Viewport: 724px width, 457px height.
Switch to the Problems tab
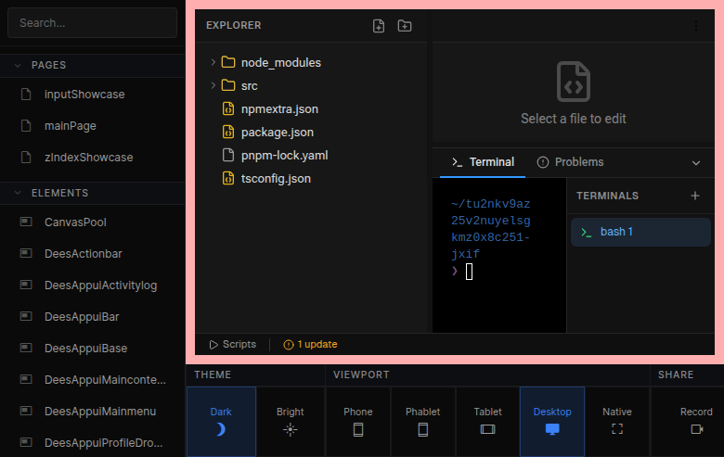point(570,162)
